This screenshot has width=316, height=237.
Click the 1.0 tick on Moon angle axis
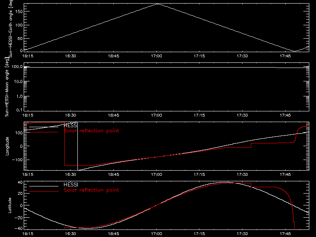click(x=19, y=96)
